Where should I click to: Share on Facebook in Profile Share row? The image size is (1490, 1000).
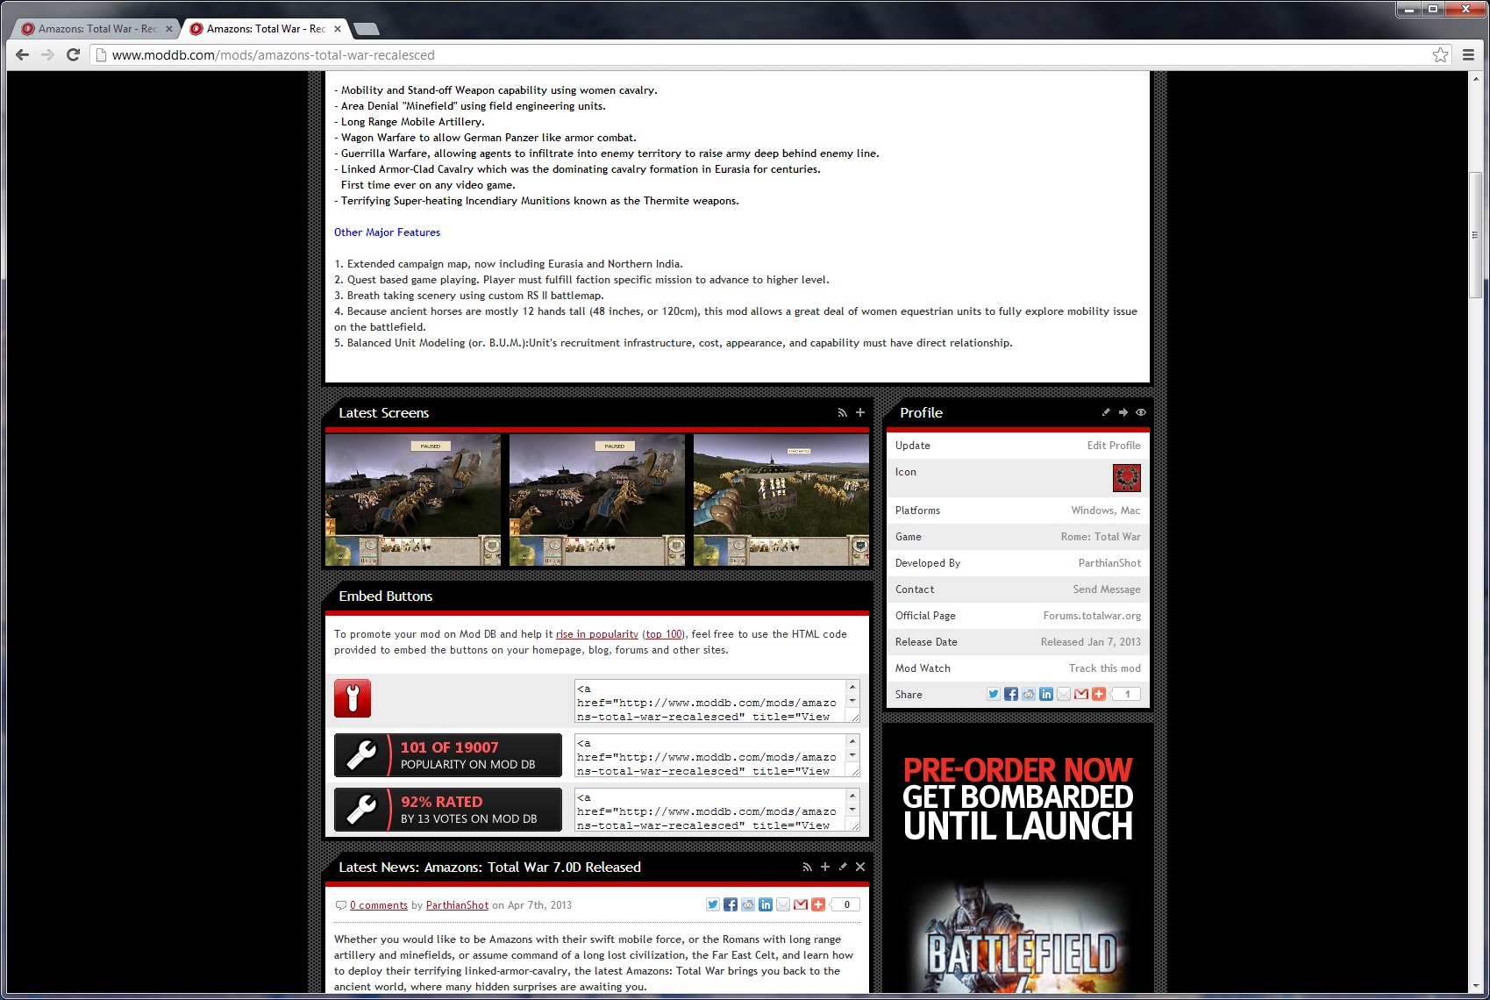pyautogui.click(x=1011, y=694)
